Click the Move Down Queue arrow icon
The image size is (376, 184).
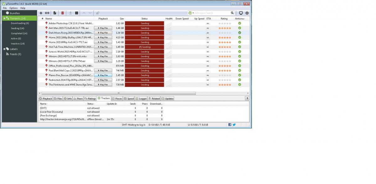click(90, 13)
